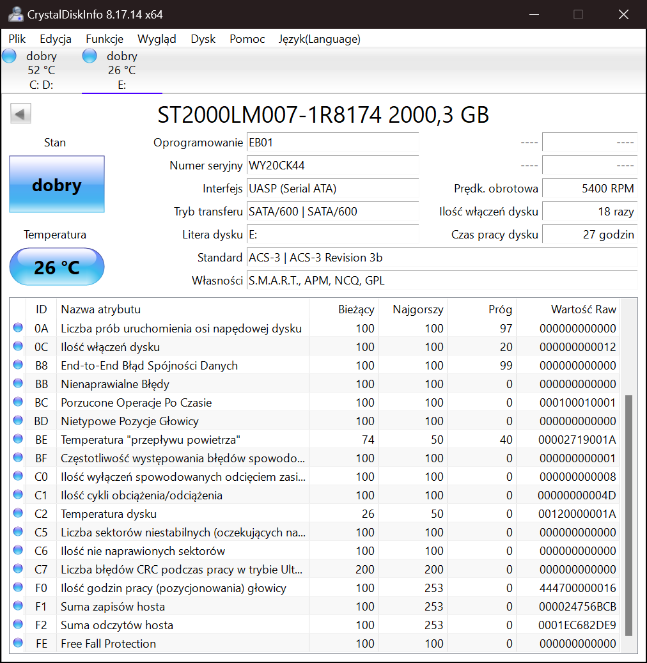Click the blue status dot for attribute BD
This screenshot has height=663, width=647.
pyautogui.click(x=18, y=420)
